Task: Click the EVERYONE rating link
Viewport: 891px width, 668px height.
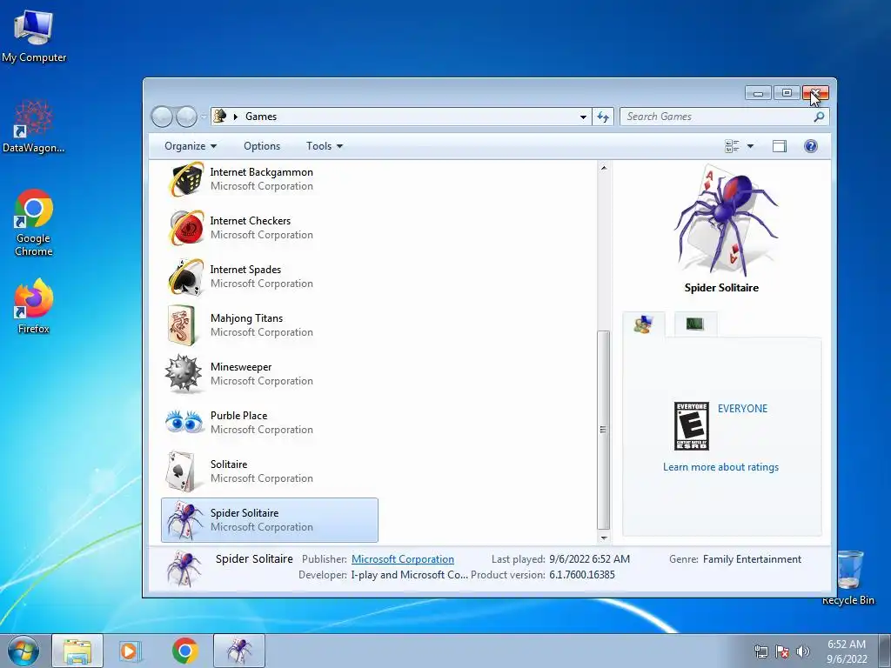Action: tap(742, 409)
